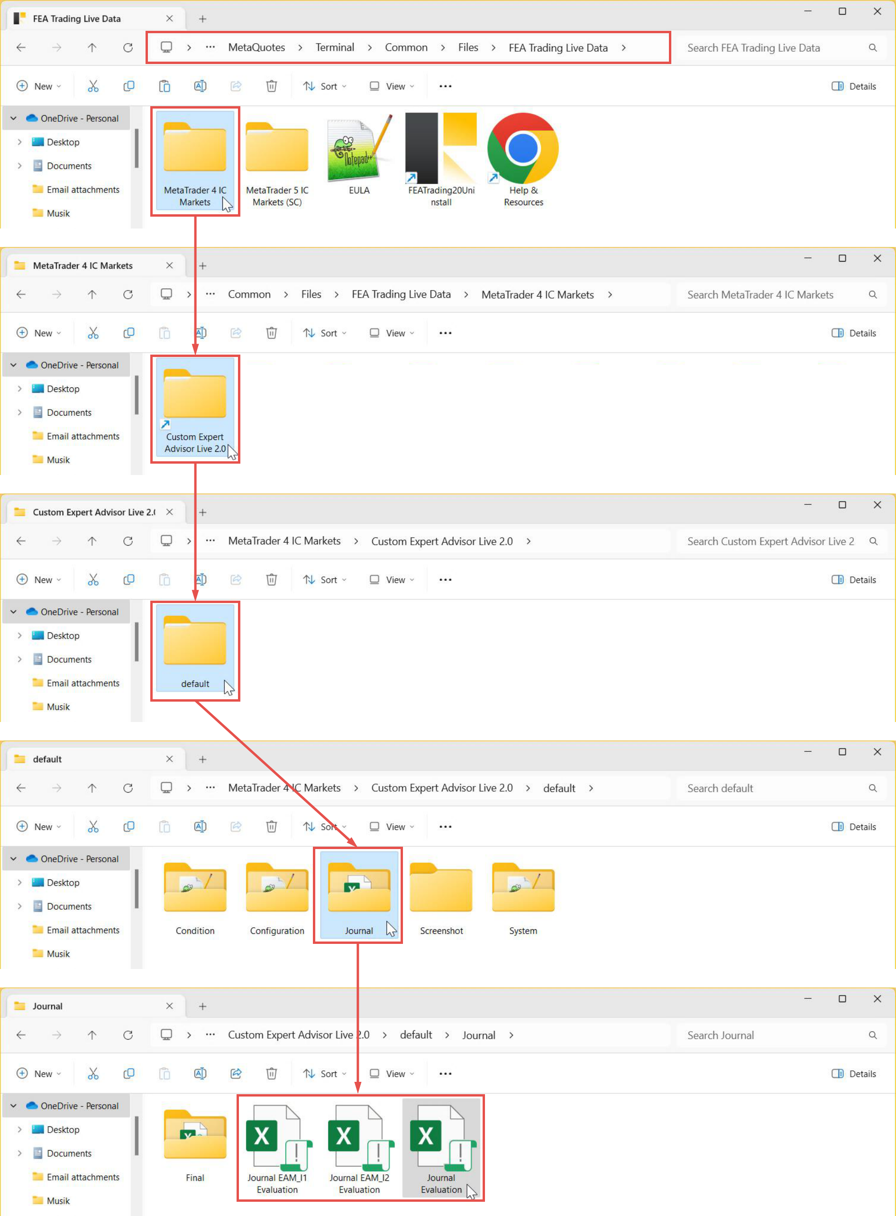
Task: Click Delete trash icon in FEA Trading Live Data window
Action: point(272,86)
